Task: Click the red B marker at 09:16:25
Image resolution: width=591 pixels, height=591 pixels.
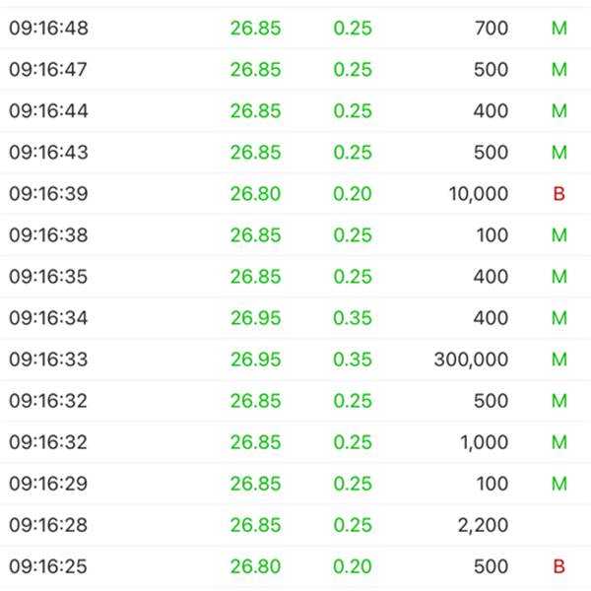Action: click(558, 566)
